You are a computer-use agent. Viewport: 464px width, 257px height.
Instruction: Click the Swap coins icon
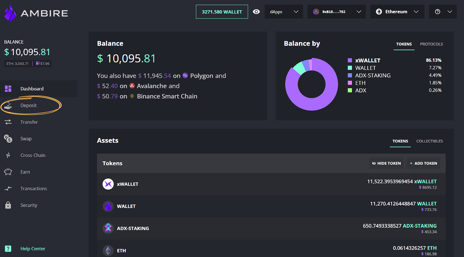pos(8,139)
